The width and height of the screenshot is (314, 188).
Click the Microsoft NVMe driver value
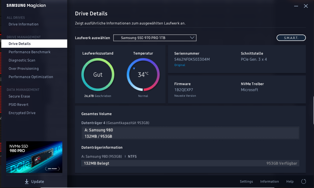point(249,90)
